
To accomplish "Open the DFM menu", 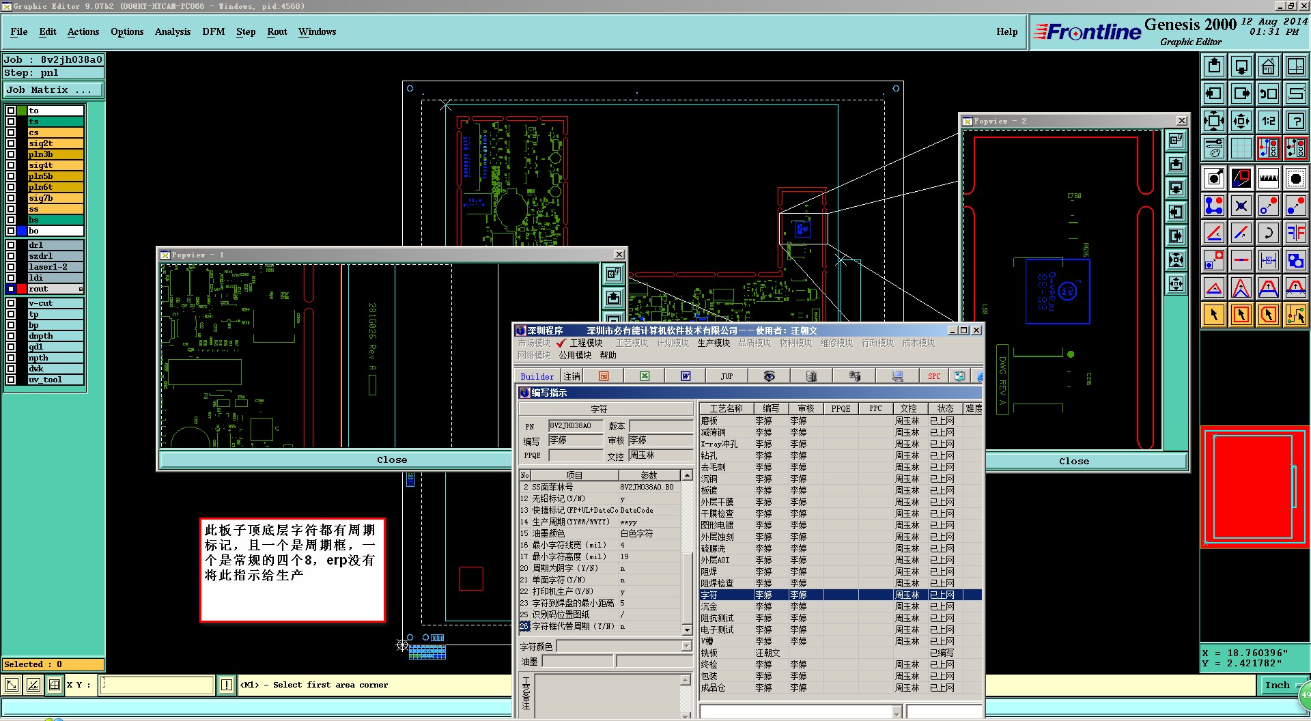I will click(x=214, y=32).
